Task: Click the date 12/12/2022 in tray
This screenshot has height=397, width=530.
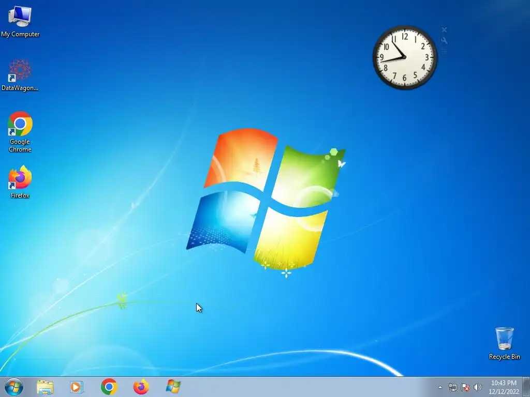Action: point(504,392)
